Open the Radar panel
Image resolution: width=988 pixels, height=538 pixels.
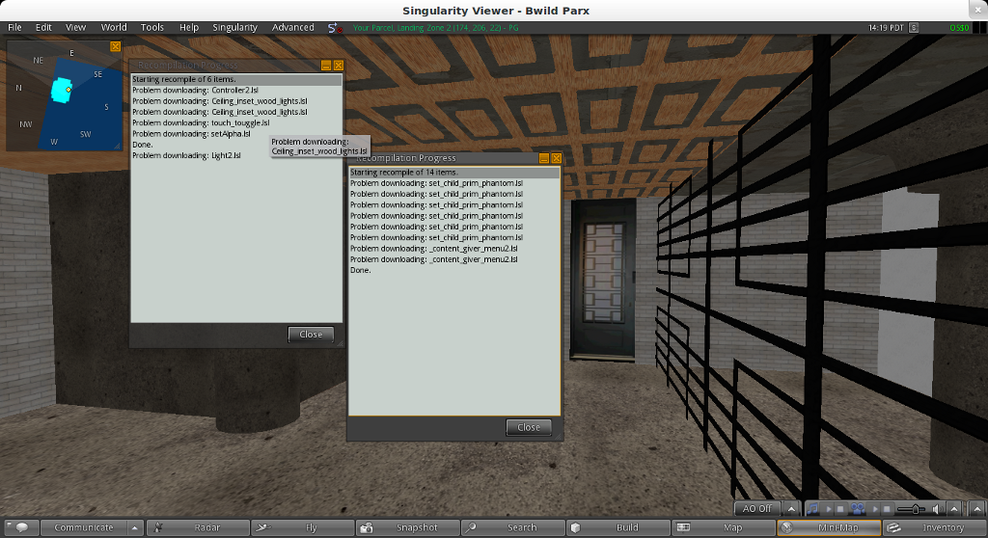pos(198,528)
